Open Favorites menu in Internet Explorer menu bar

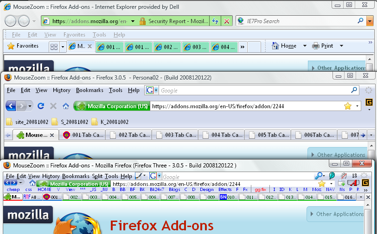point(74,35)
